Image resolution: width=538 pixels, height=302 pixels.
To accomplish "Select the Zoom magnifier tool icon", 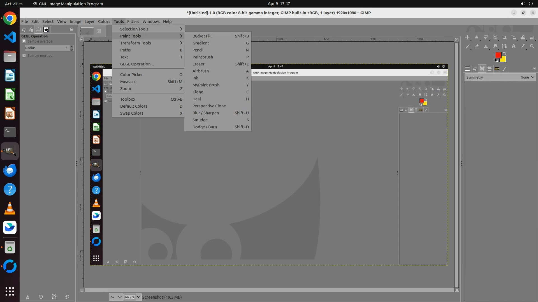I will pos(532,46).
